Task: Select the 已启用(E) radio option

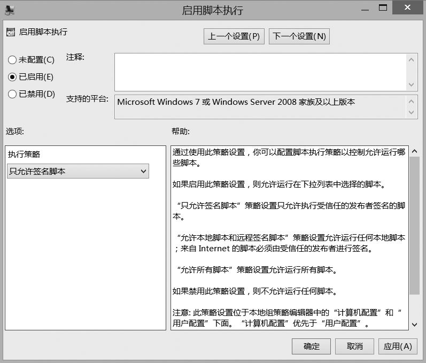Action: point(12,77)
